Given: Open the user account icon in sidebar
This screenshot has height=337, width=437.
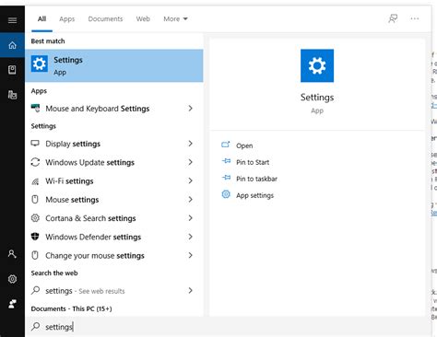Looking at the screenshot, I should click(x=12, y=254).
